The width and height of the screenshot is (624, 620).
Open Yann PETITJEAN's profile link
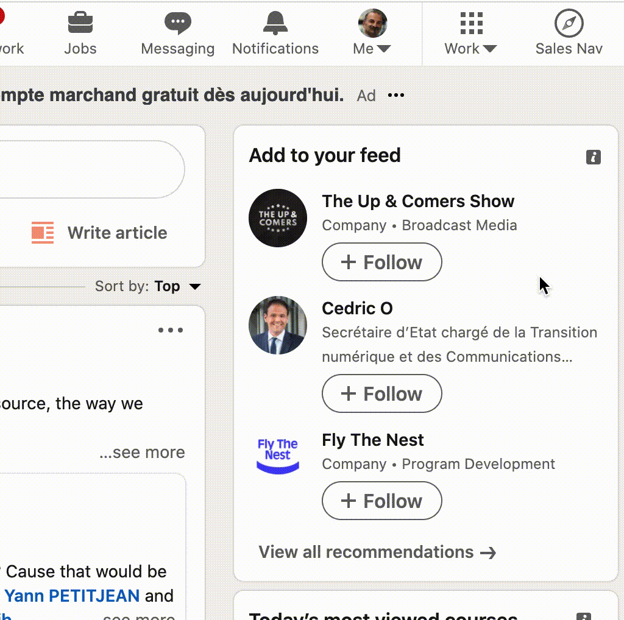click(x=72, y=596)
